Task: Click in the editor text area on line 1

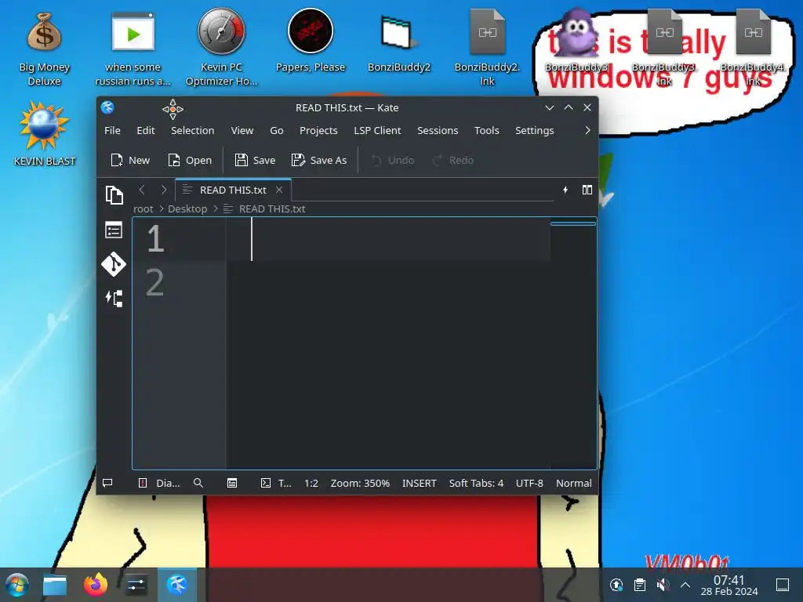Action: [x=389, y=238]
